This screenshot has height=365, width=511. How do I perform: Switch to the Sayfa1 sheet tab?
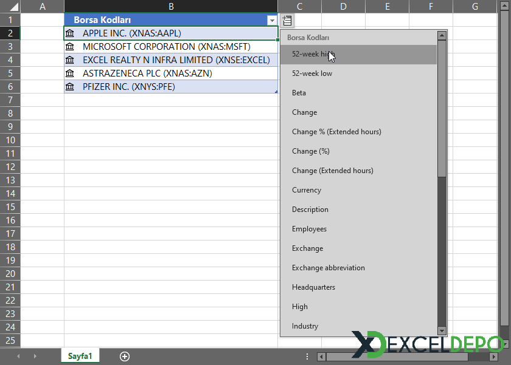point(80,356)
